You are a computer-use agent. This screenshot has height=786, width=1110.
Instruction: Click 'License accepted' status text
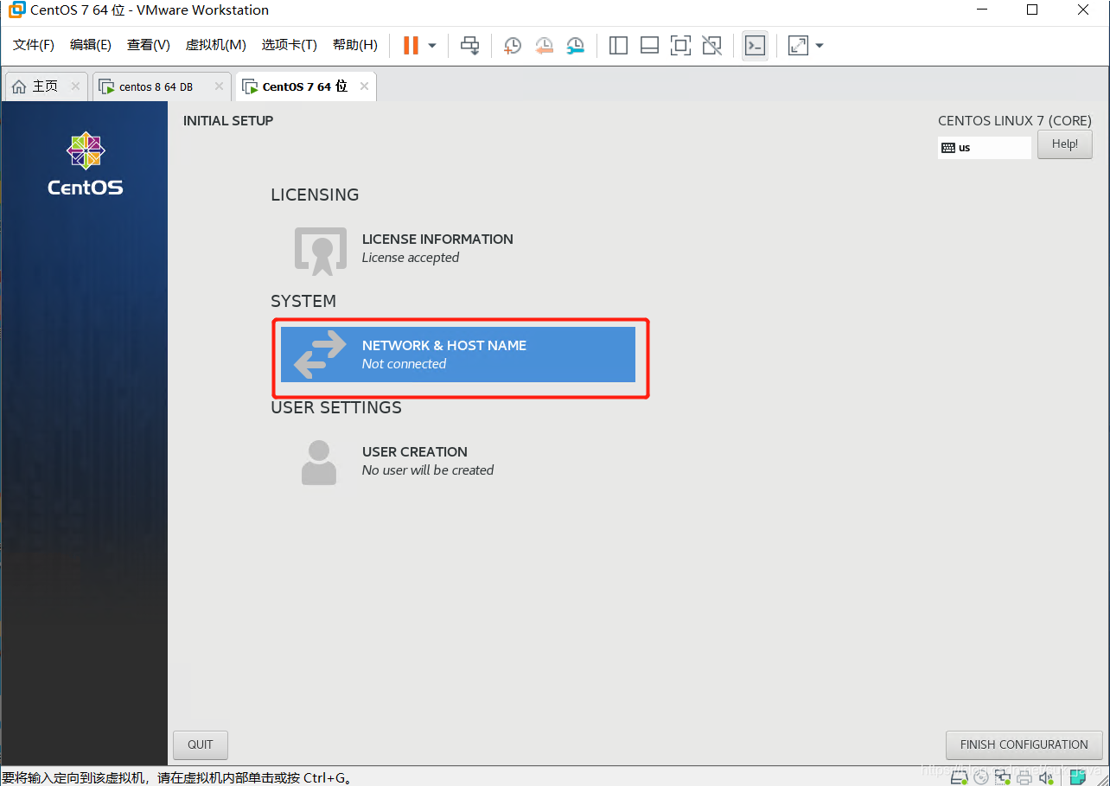point(411,258)
